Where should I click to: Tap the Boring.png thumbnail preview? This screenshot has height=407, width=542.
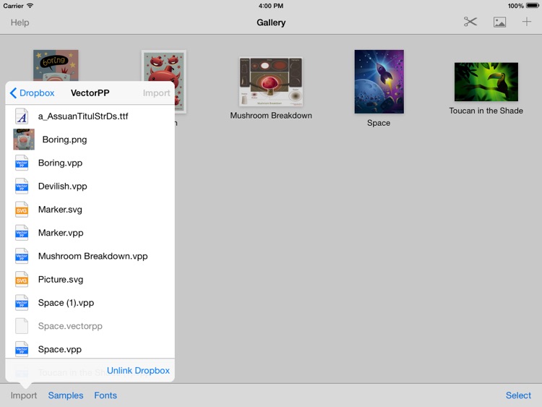24,140
